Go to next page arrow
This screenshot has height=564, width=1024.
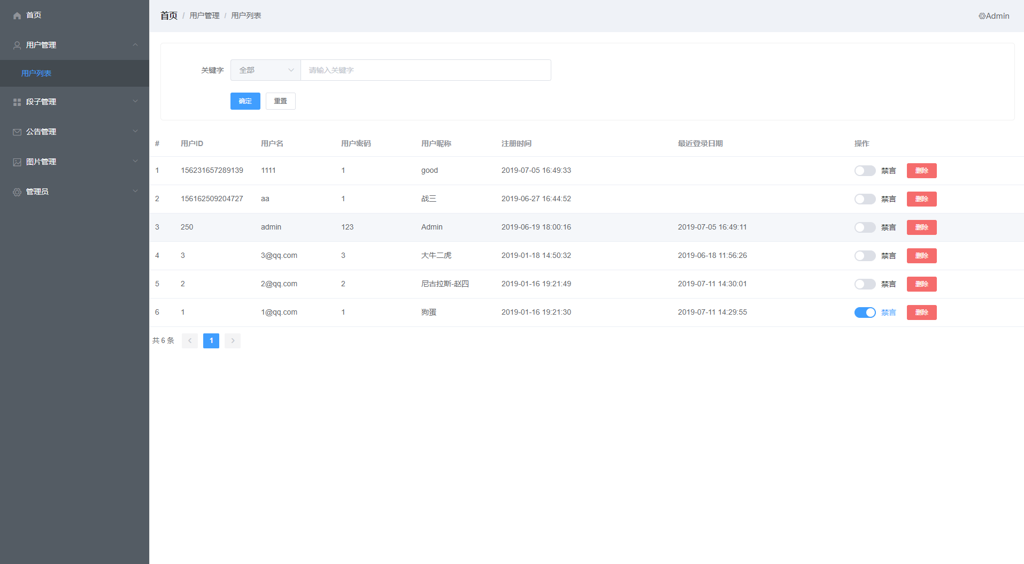[233, 341]
